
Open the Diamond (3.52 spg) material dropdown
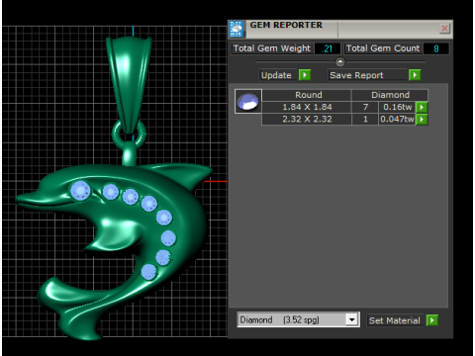point(351,319)
